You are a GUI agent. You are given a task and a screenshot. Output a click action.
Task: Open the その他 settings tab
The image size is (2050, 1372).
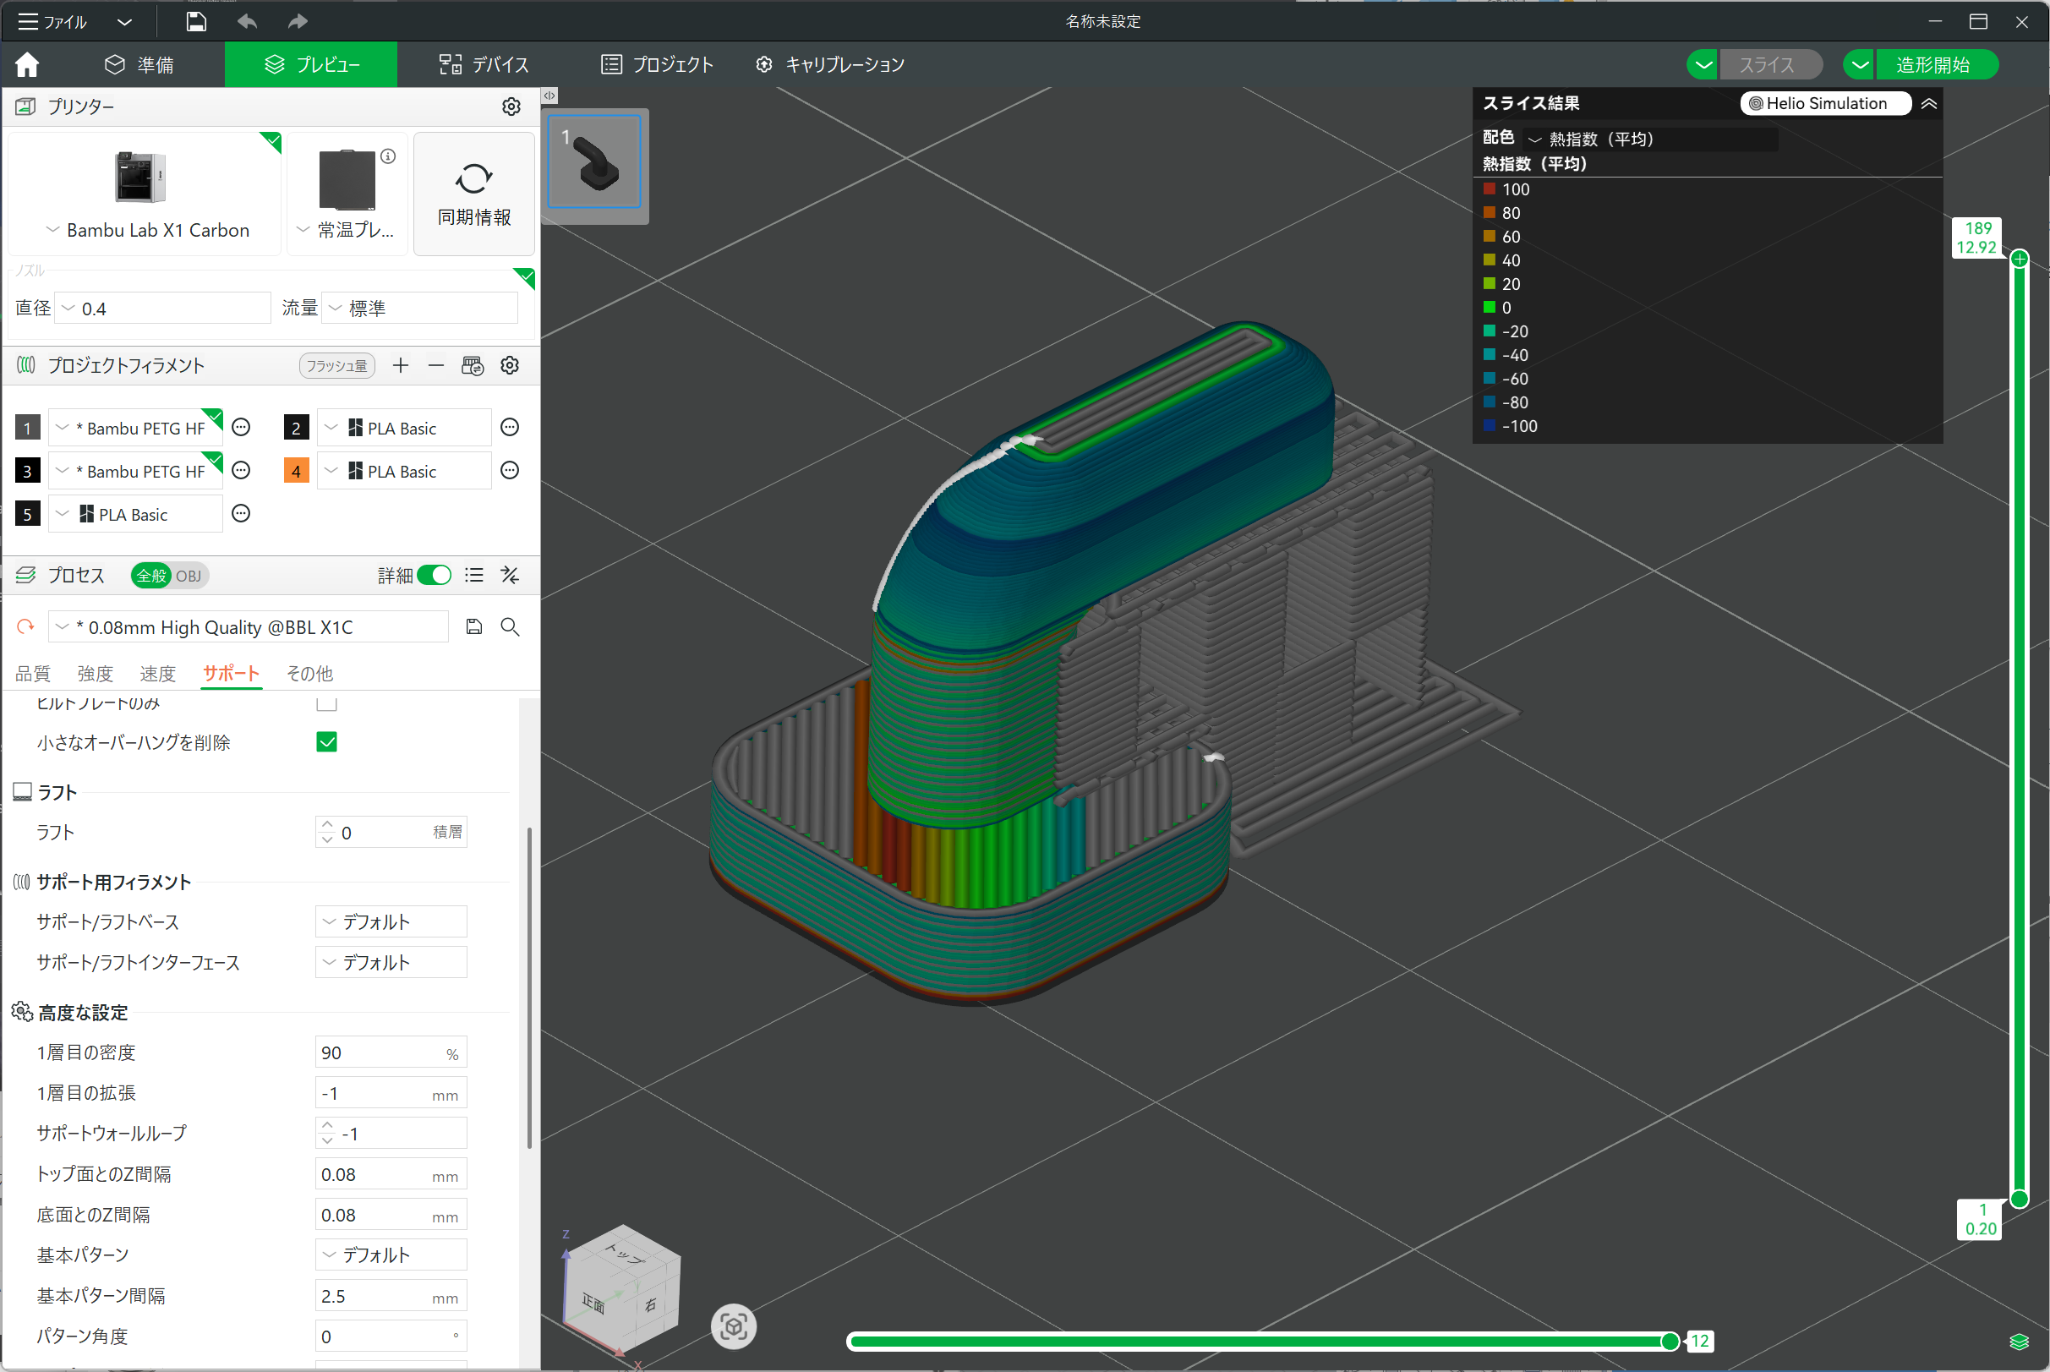309,673
